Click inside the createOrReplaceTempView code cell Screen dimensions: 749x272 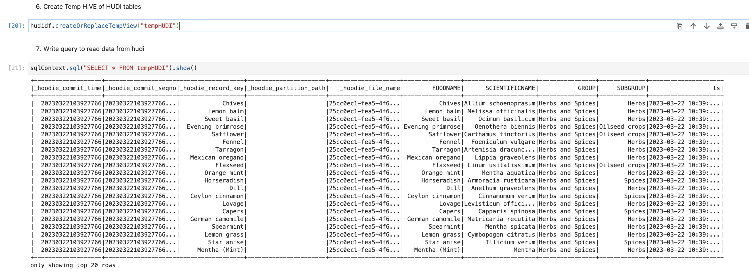point(349,26)
